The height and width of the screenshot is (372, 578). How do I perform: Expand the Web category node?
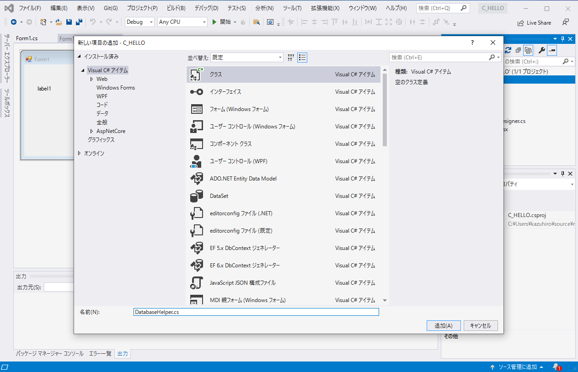[91, 79]
